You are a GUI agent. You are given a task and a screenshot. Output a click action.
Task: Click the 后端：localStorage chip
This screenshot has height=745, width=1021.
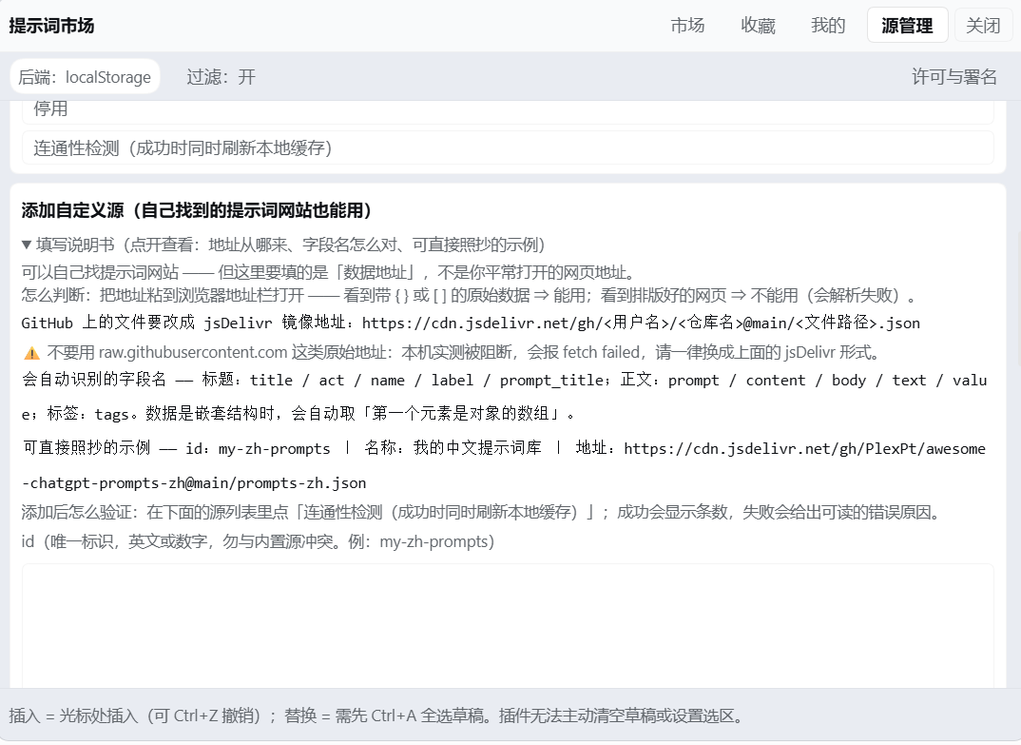pyautogui.click(x=85, y=77)
